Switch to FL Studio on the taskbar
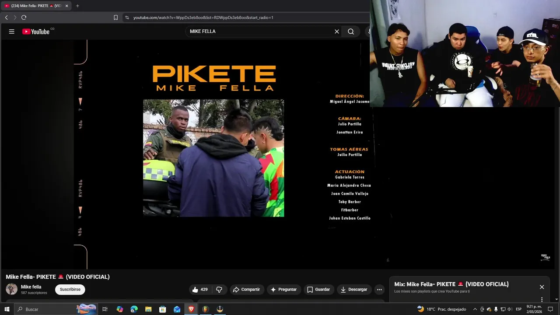This screenshot has width=560, height=315. click(205, 309)
